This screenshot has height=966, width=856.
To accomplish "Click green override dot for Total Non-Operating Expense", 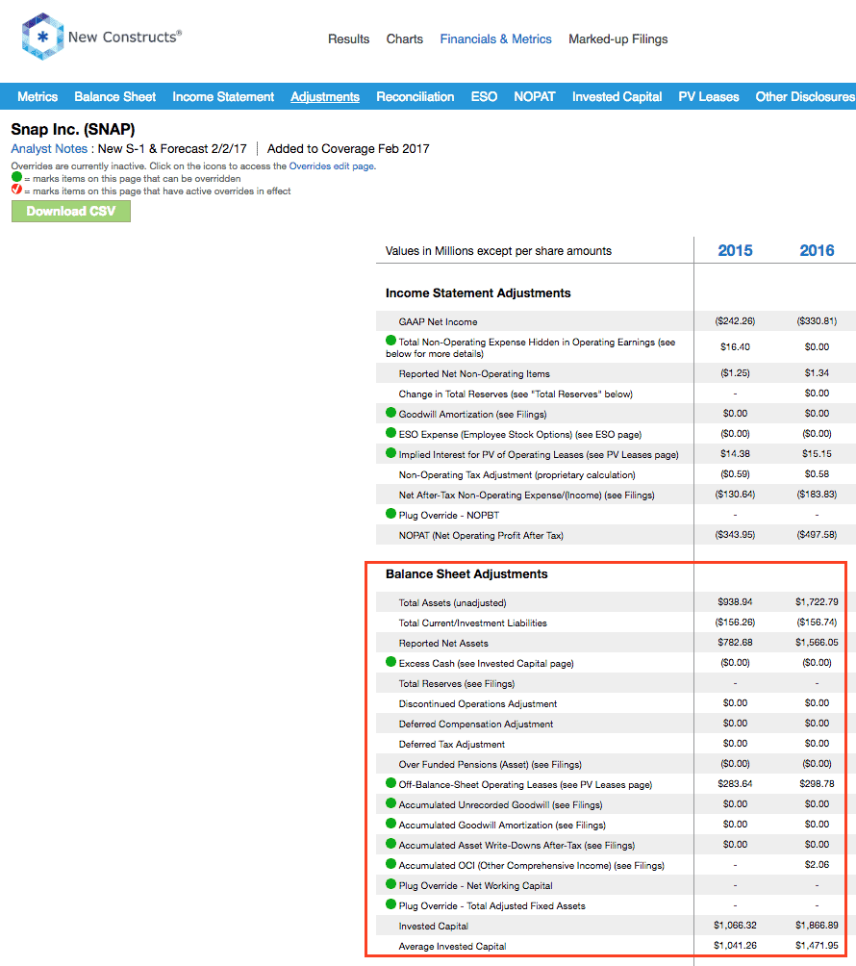I will coord(390,340).
